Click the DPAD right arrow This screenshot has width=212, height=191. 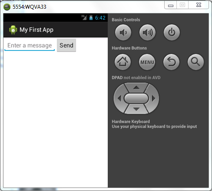click(x=153, y=98)
